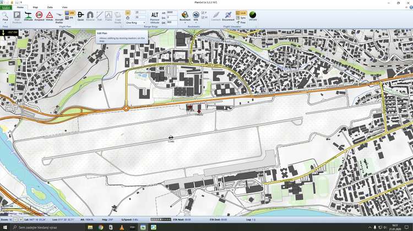
Task: Expand the KML dropdown
Action: [x=195, y=23]
